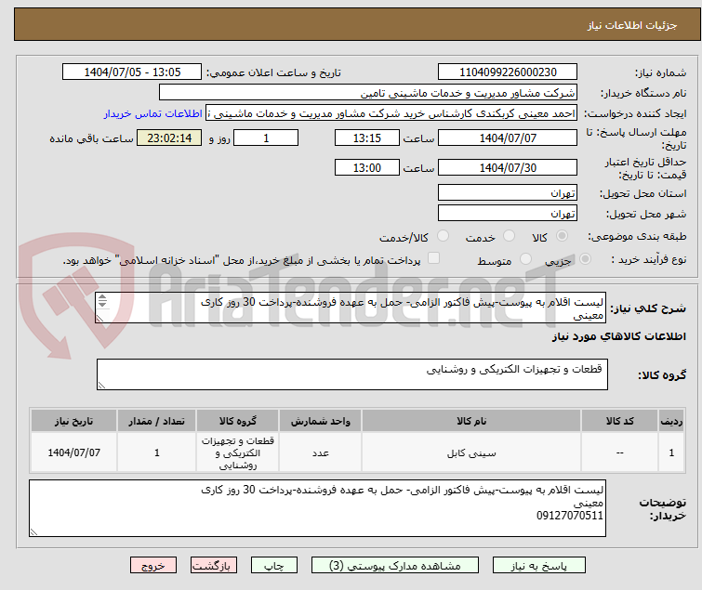
Task: Click the request creator name field
Action: point(391,113)
